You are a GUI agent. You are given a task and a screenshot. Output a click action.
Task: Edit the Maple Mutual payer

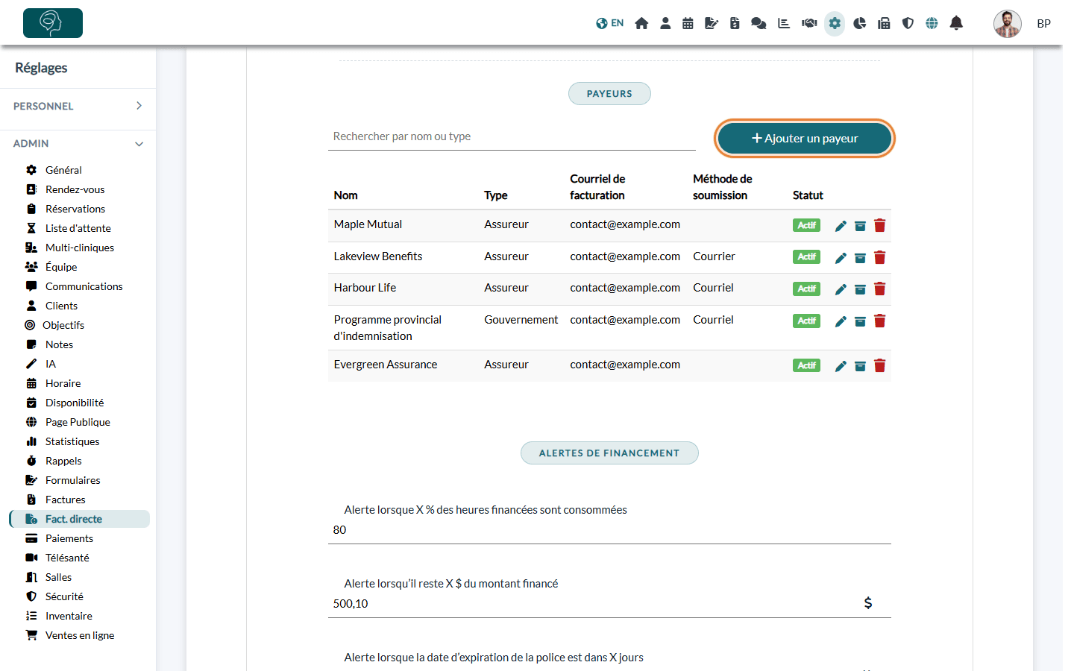coord(841,226)
